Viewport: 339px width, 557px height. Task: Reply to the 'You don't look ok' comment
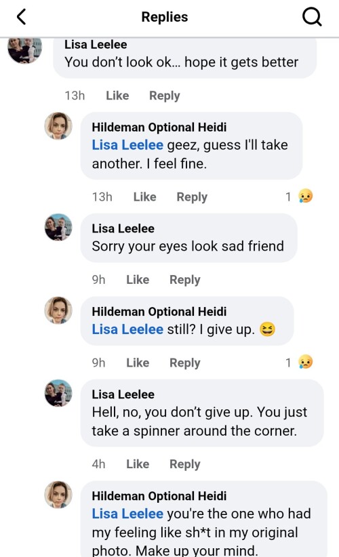[165, 96]
